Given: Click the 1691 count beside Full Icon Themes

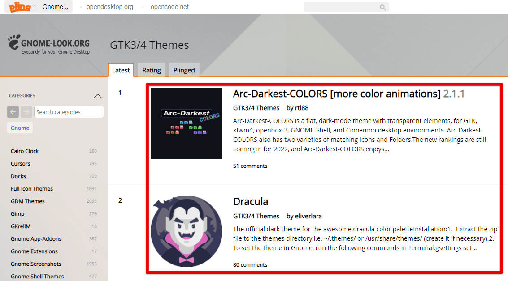Looking at the screenshot, I should 91,188.
